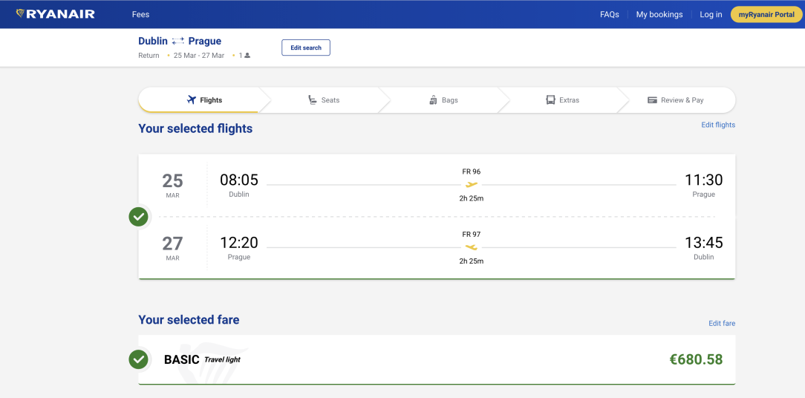Select the BASIC Travel light fare card

437,360
